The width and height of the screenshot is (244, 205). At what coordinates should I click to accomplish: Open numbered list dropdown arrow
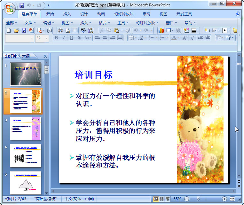[x=156, y=38]
